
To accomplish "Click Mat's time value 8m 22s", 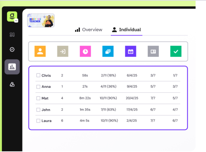I will 85,98.
